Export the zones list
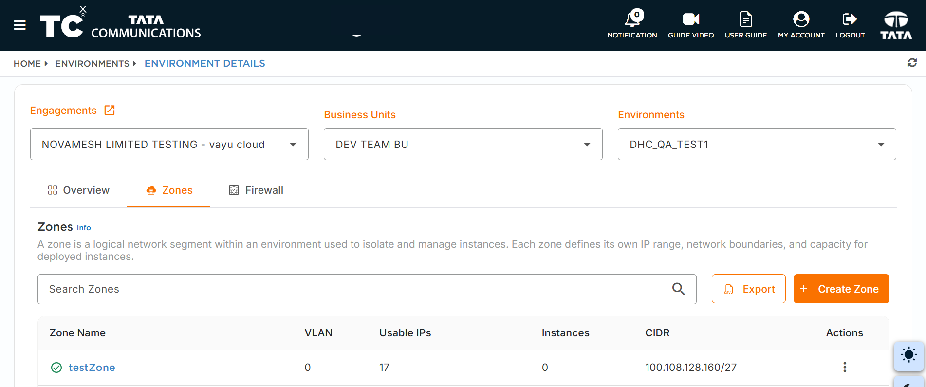The width and height of the screenshot is (926, 387). 749,289
